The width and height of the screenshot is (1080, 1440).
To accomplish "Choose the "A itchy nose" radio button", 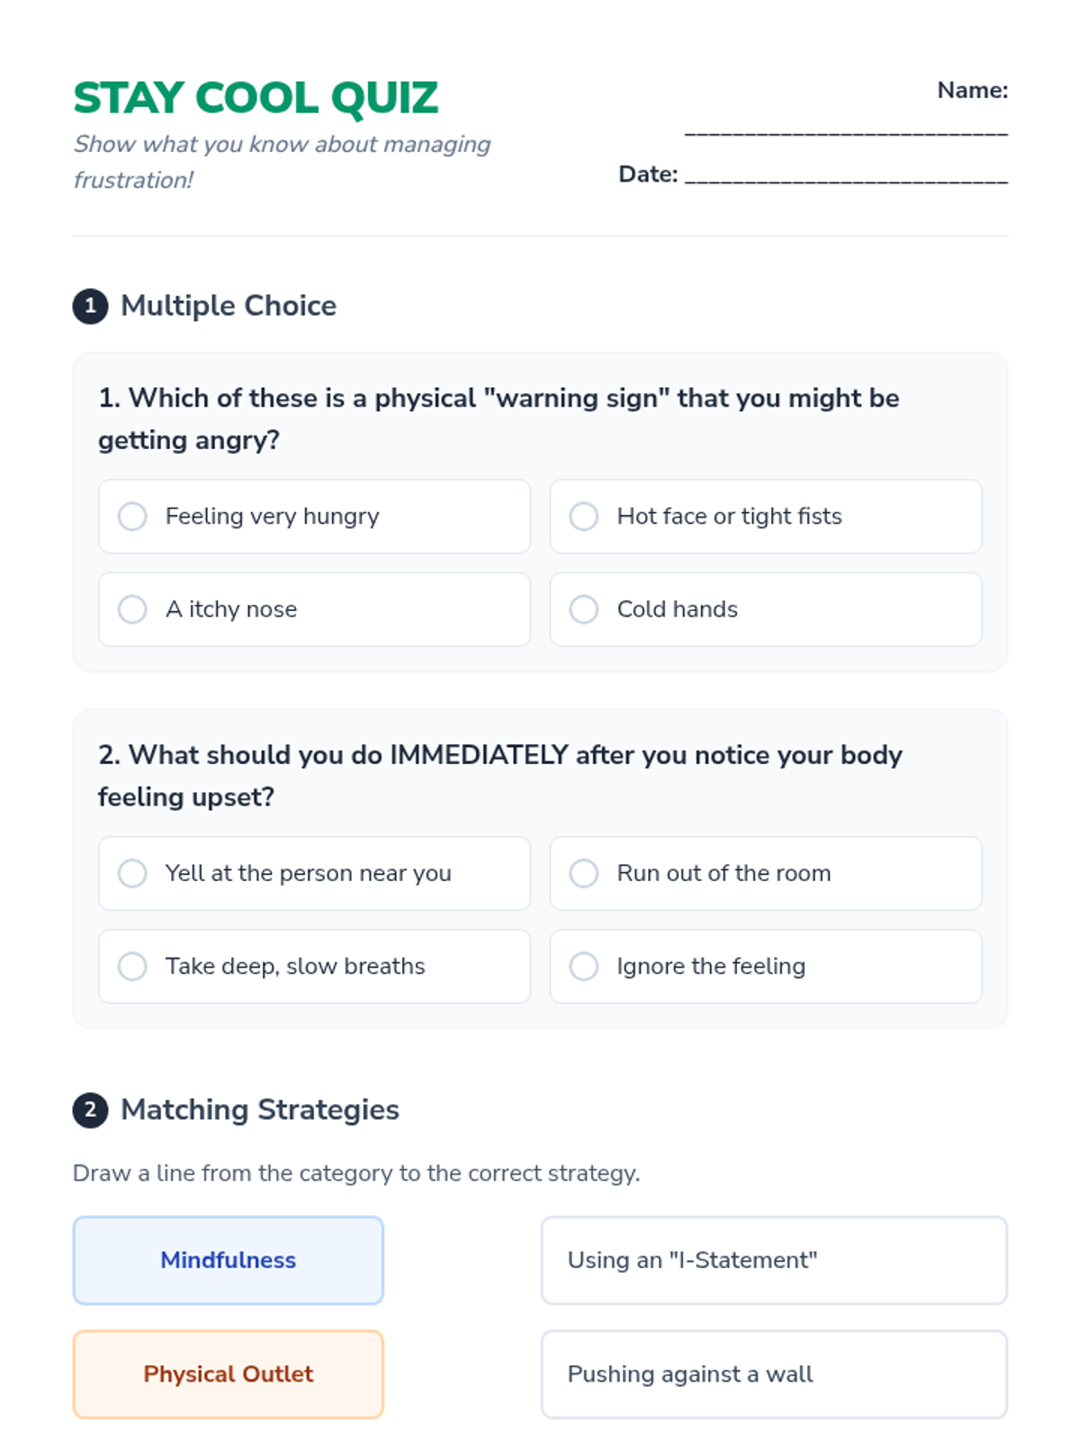I will click(x=314, y=609).
